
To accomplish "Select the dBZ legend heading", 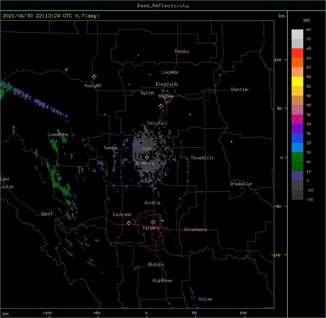I will pos(306,20).
